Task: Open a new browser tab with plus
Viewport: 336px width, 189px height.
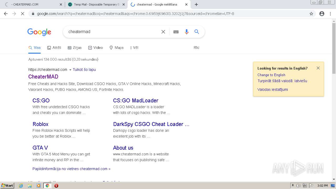Action: click(x=196, y=4)
